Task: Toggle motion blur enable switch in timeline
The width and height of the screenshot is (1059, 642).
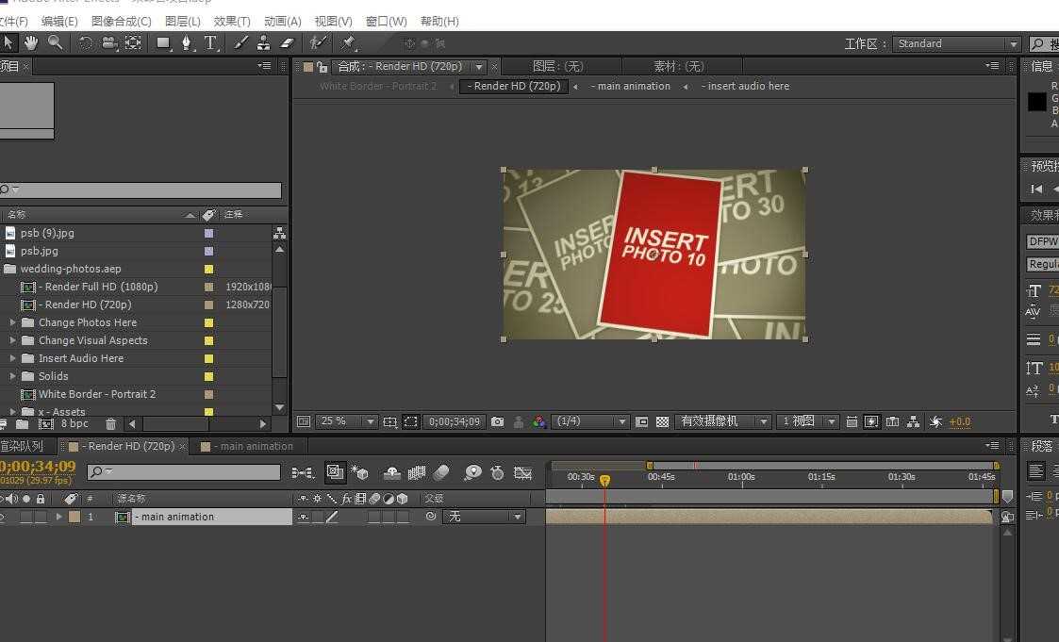Action: 441,473
